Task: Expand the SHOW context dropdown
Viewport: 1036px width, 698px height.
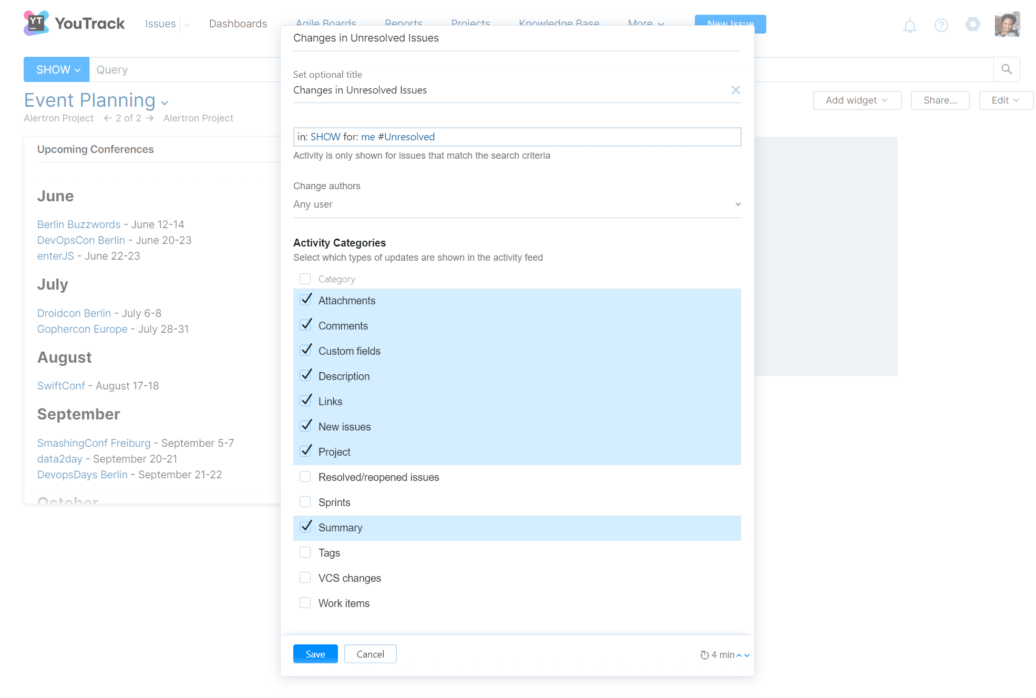Action: [x=57, y=69]
